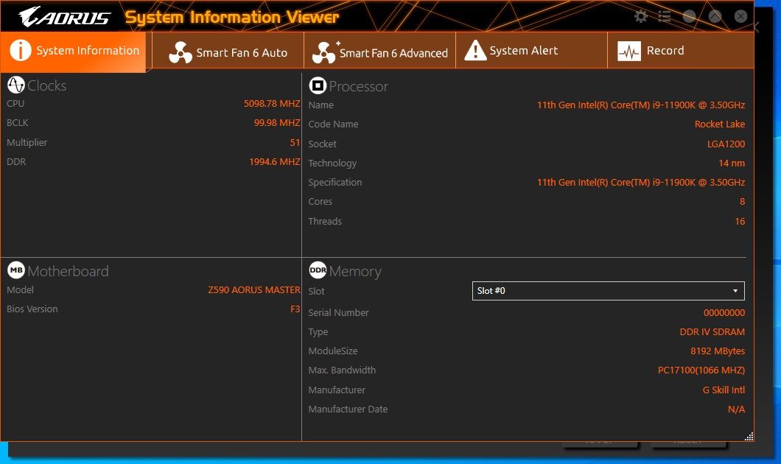Click the warning triangle icon on System Alert

[475, 50]
